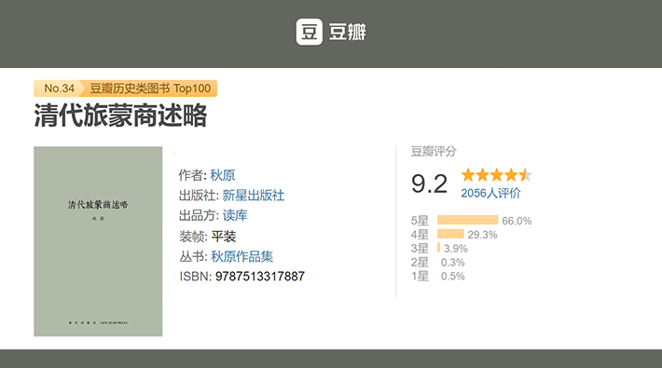Click the 出品方: label

coord(199,215)
